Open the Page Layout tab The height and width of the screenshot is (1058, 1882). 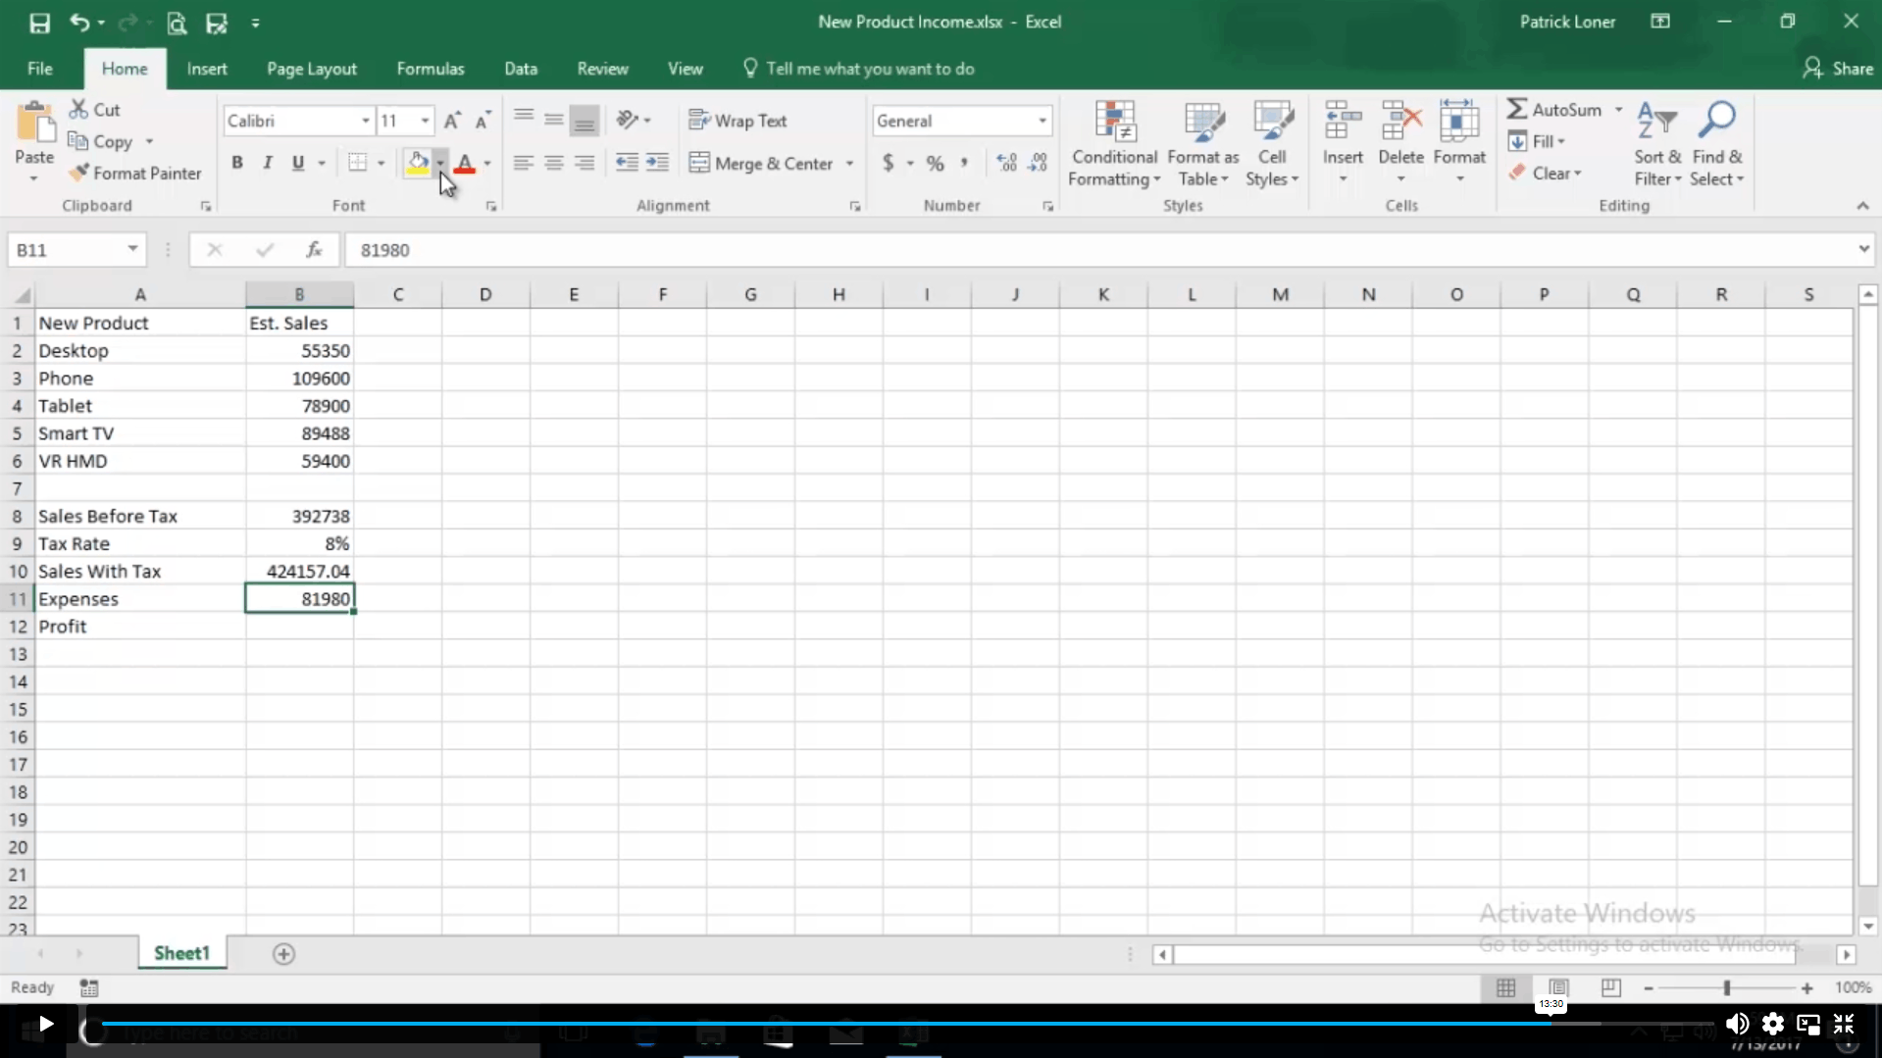point(311,69)
